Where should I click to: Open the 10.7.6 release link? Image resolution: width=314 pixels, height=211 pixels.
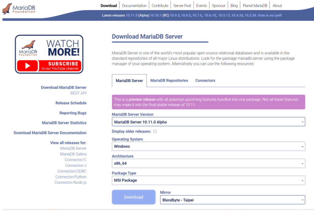(197, 15)
